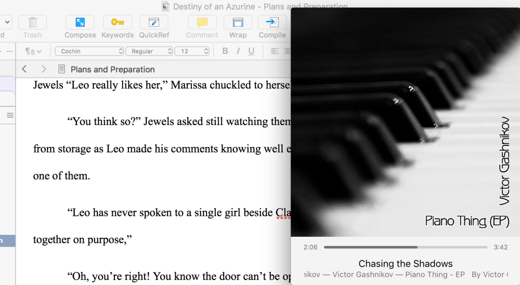Screen dimensions: 520x285
Task: Click the Trash toolbar icon
Action: (x=32, y=22)
